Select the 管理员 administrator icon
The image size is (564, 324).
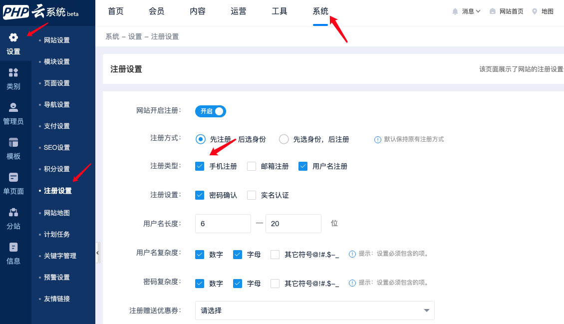point(13,108)
